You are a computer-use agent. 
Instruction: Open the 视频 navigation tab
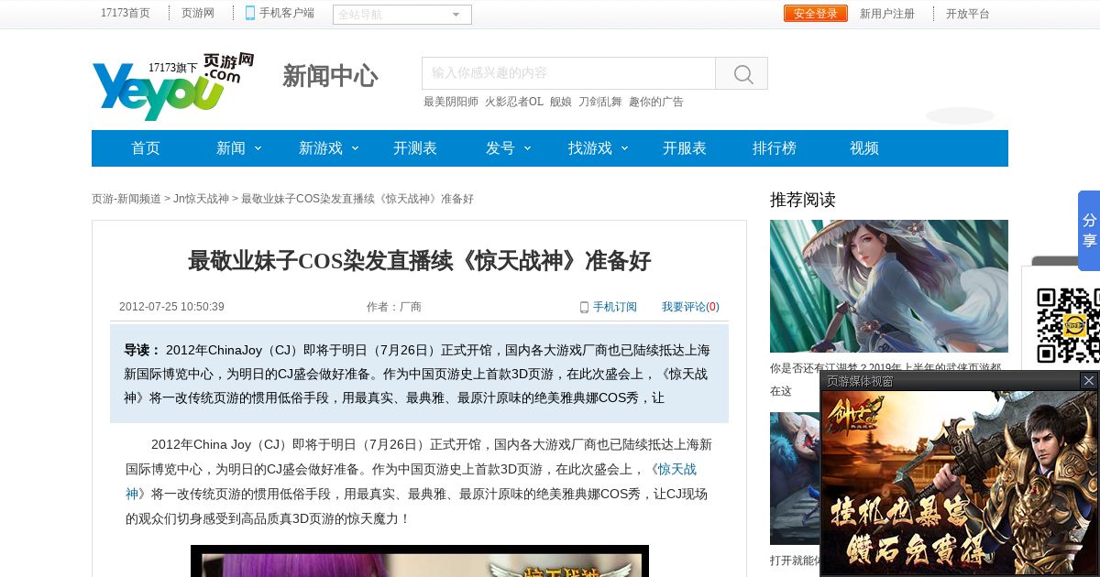pos(864,148)
